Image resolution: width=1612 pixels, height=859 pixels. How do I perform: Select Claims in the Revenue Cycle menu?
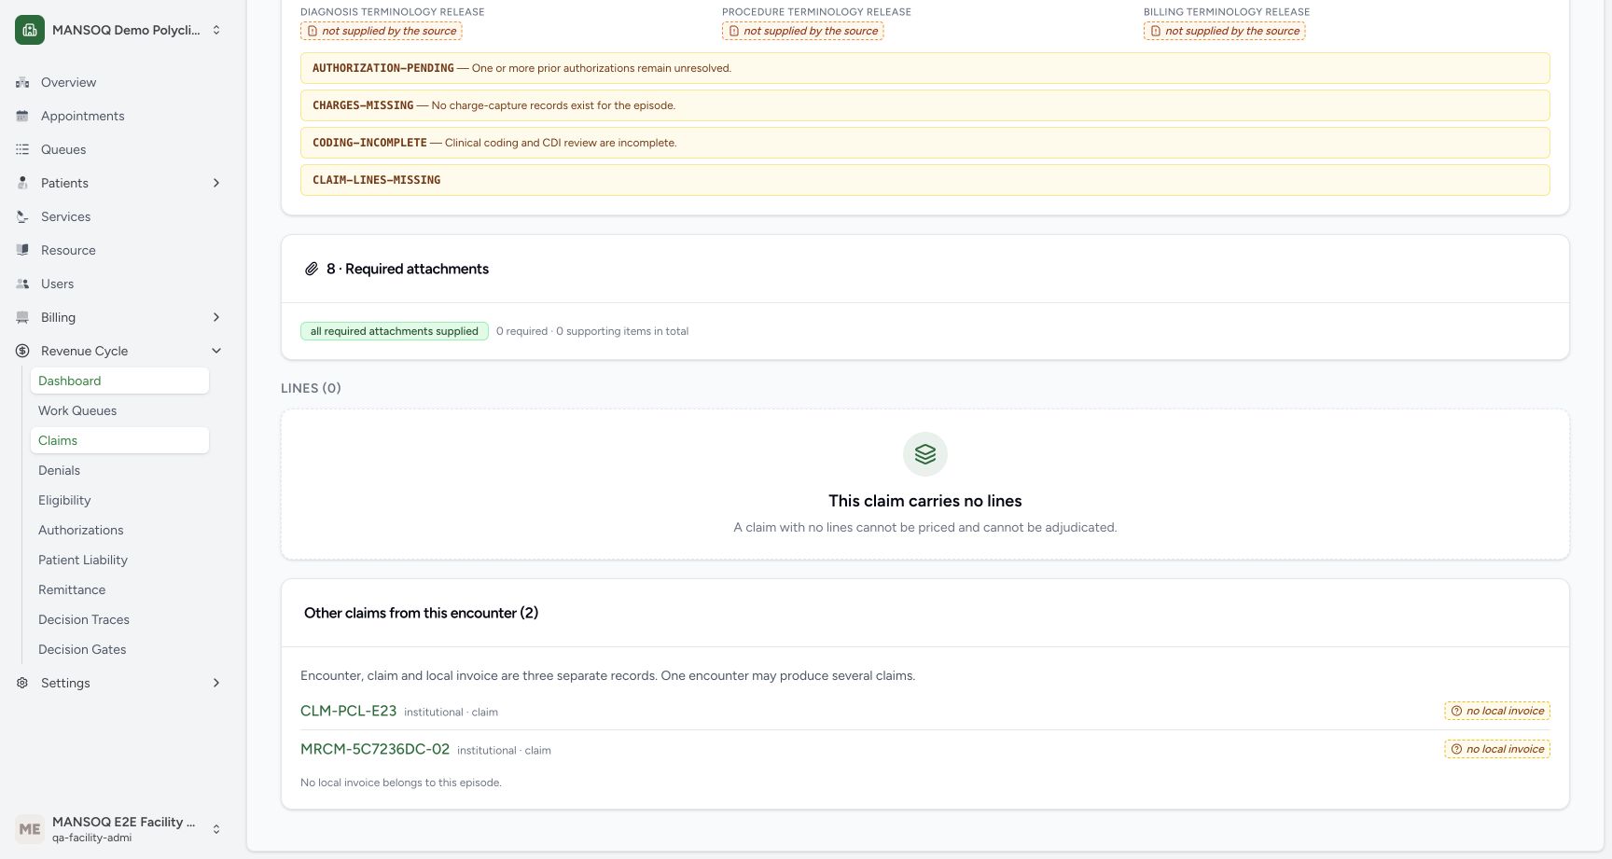[x=119, y=440]
